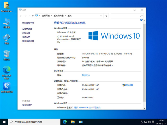Go forward with the navigation arrow
167x125 pixels.
[26, 16]
